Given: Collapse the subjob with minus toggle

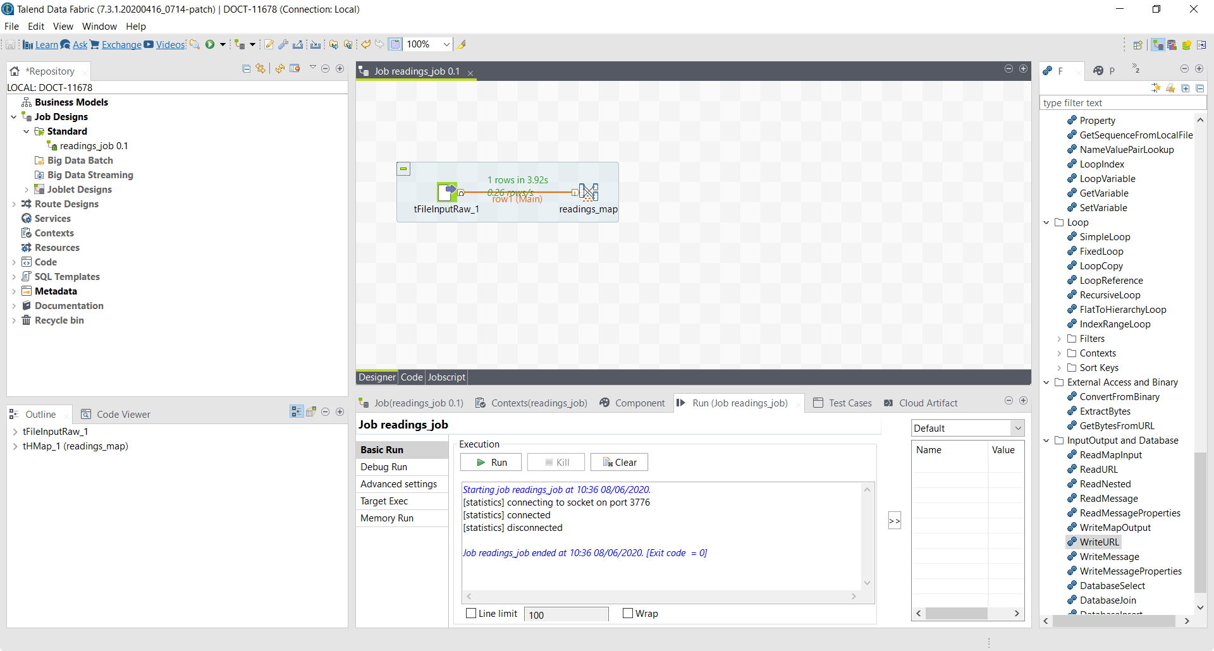Looking at the screenshot, I should pos(403,169).
